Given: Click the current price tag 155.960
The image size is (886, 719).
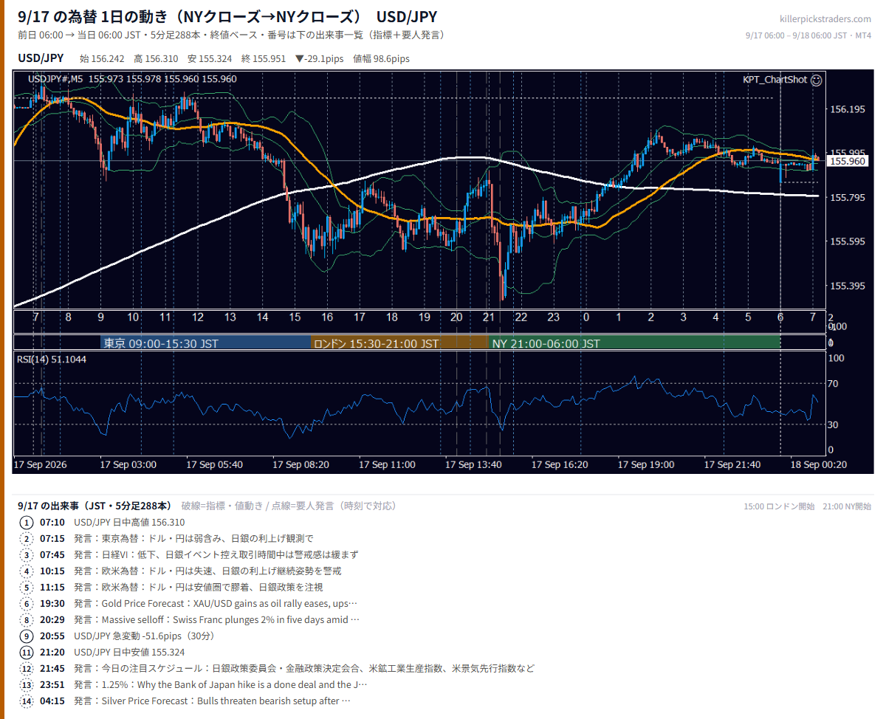Looking at the screenshot, I should coord(848,161).
